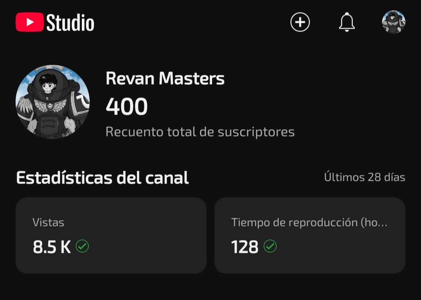Click green checkmark beside 8.5 K

point(82,246)
